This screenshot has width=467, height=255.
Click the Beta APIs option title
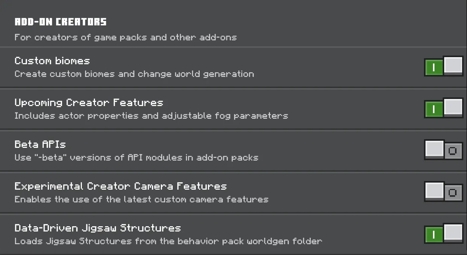tap(40, 144)
